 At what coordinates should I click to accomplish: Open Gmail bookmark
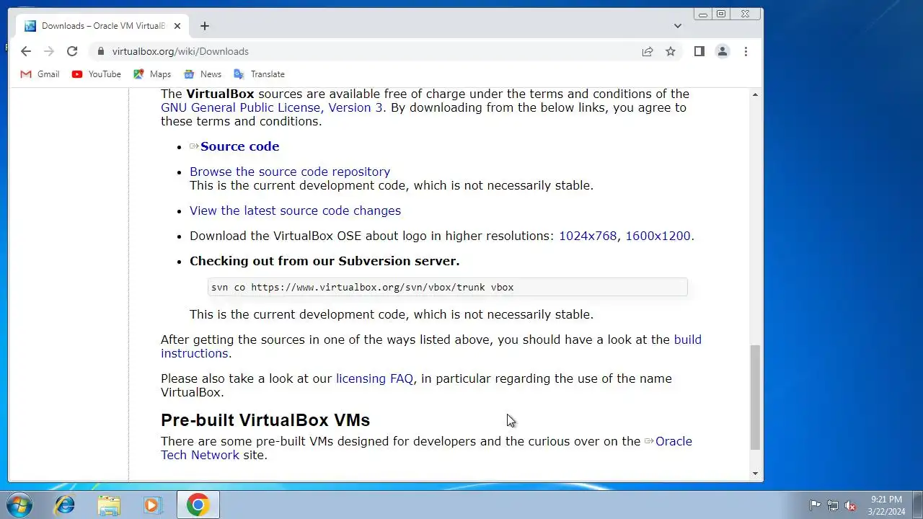pyautogui.click(x=40, y=74)
